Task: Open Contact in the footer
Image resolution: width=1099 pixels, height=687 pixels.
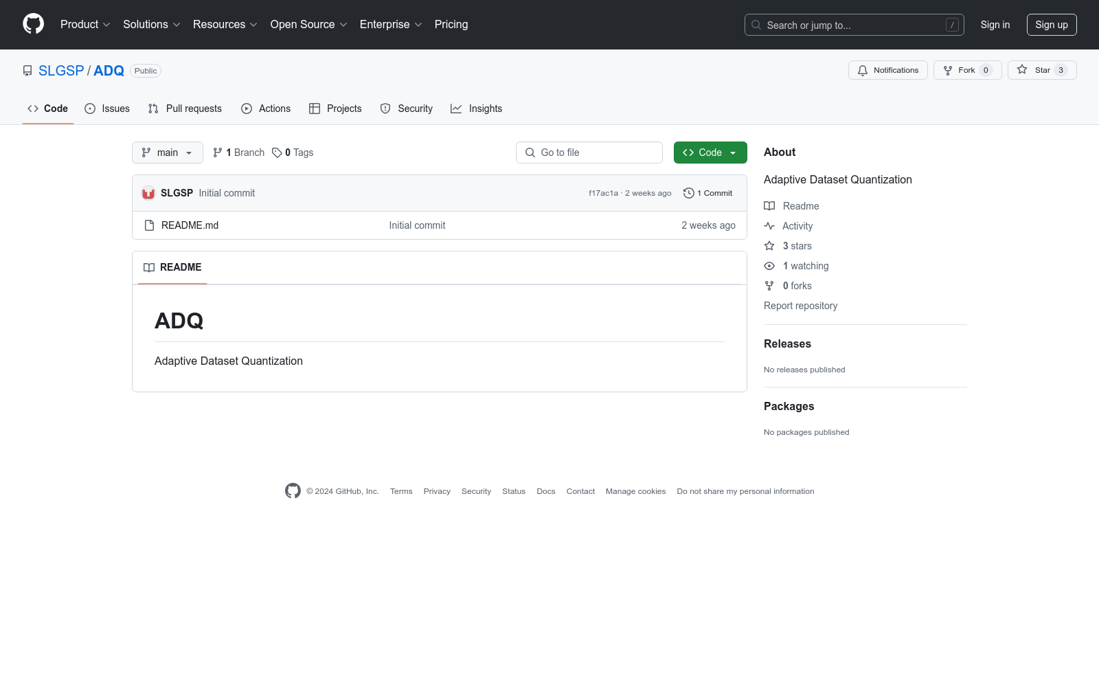Action: coord(580,491)
